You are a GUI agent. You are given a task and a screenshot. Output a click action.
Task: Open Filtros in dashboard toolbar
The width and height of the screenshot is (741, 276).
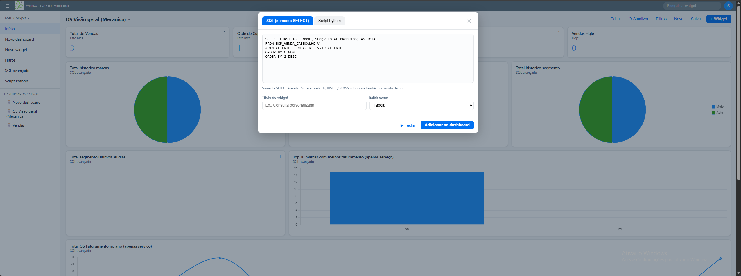coord(661,19)
